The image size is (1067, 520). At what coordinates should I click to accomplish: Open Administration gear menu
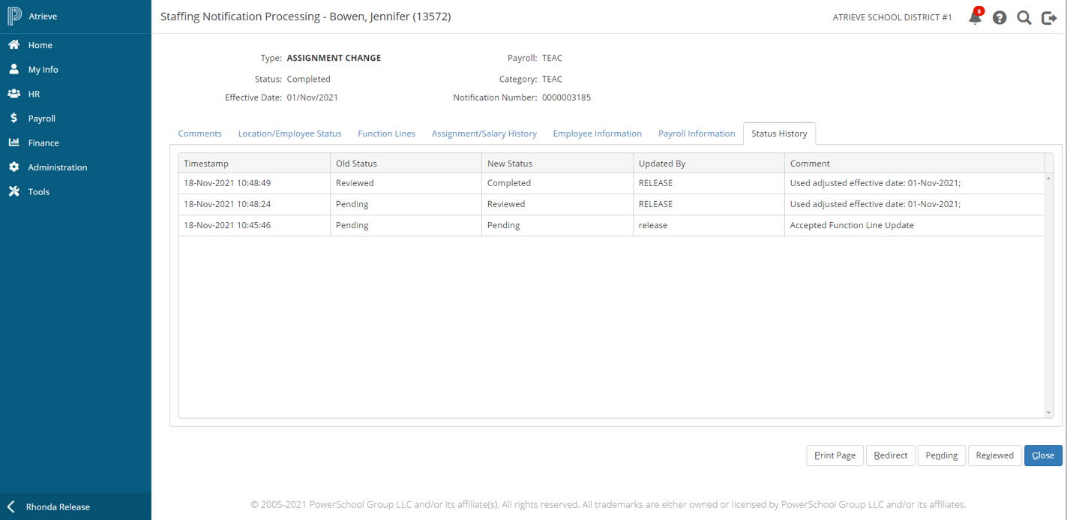point(57,167)
